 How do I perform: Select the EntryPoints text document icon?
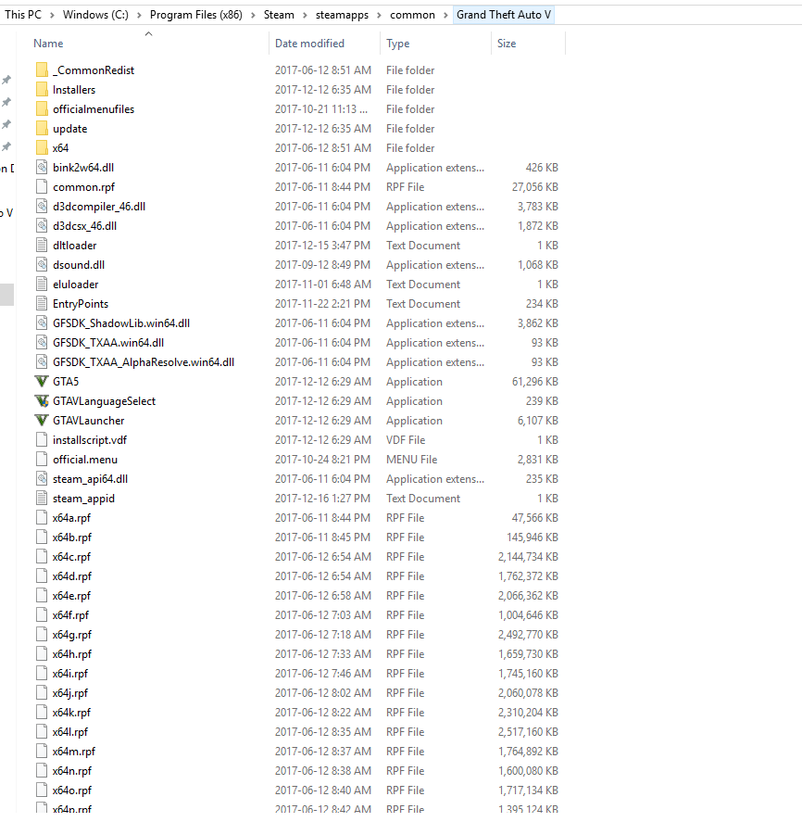(42, 304)
